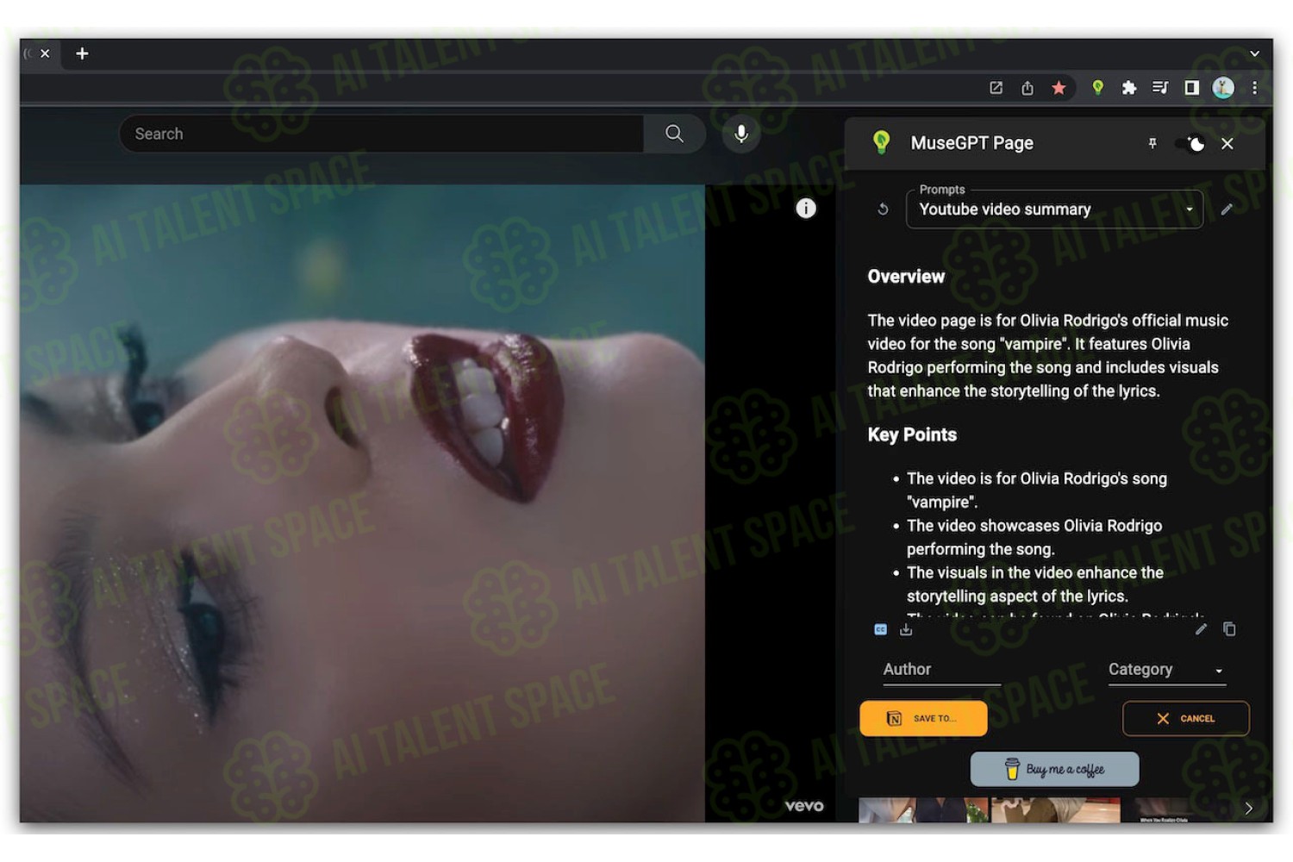The height and width of the screenshot is (862, 1293).
Task: Click the microphone voice search button
Action: pyautogui.click(x=740, y=134)
